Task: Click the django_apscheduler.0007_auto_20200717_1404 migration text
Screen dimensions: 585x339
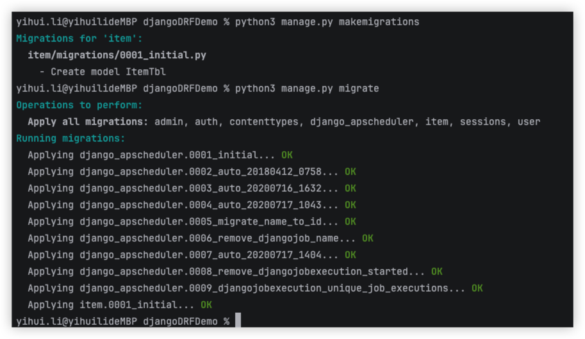Action: [x=209, y=255]
